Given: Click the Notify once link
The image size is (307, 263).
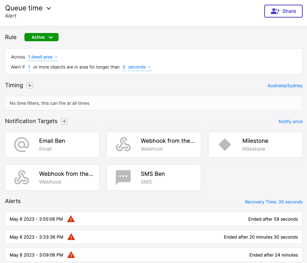Looking at the screenshot, I should [x=290, y=122].
